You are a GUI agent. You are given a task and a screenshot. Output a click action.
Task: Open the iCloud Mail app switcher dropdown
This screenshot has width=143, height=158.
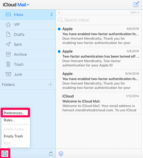tap(16, 5)
